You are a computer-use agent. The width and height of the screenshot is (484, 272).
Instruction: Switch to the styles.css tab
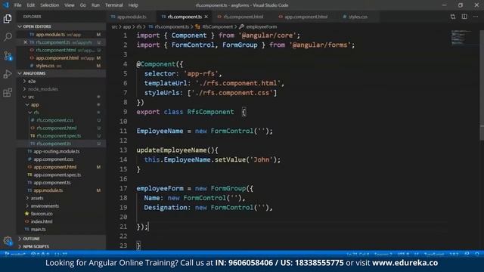click(358, 17)
